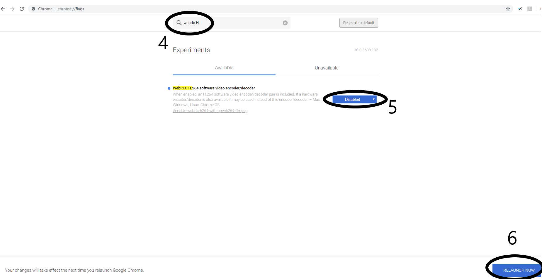
Task: Bookmark this page with the star icon
Action: pos(508,9)
